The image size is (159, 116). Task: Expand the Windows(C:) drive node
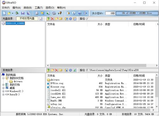[x=3, y=91]
